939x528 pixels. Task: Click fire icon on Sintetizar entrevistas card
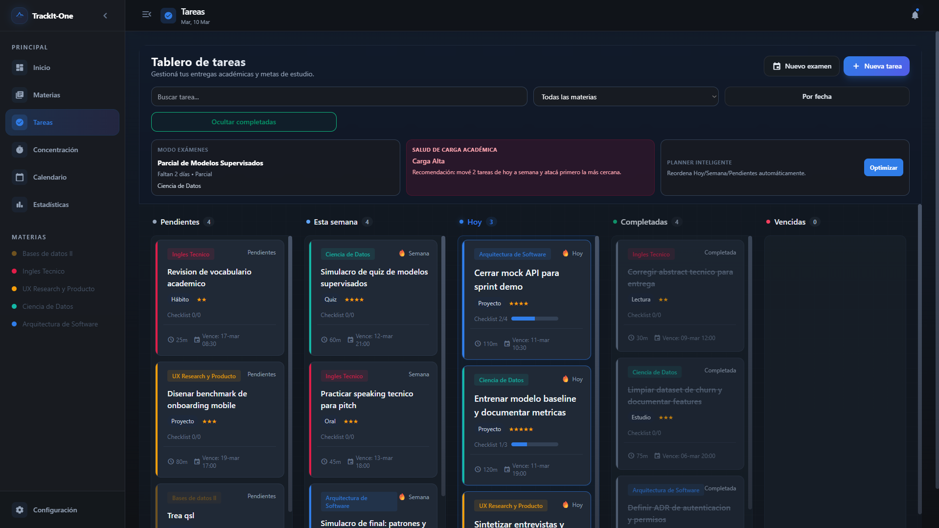[565, 505]
